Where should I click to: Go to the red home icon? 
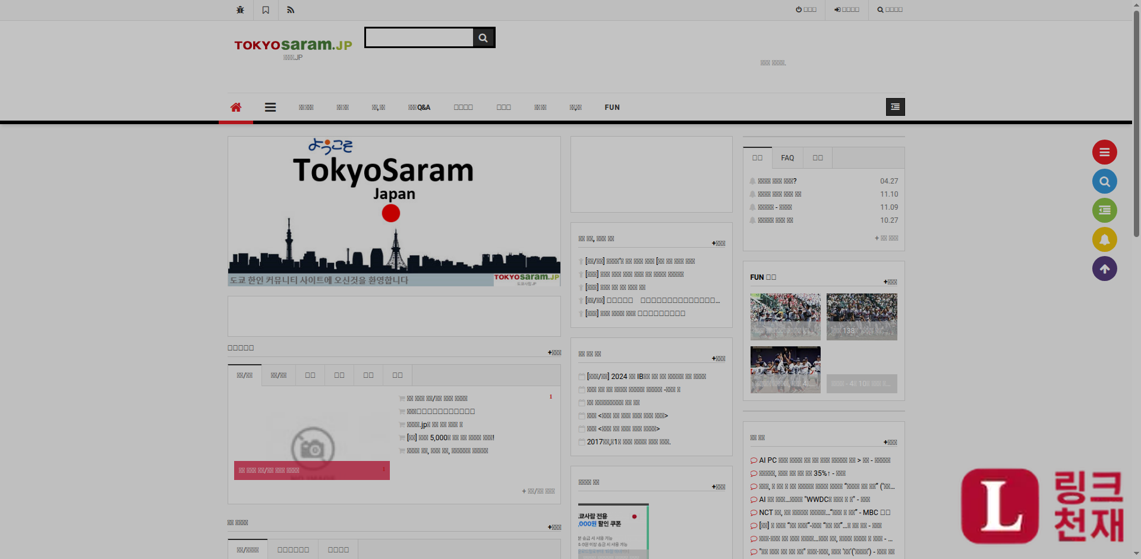pos(236,108)
